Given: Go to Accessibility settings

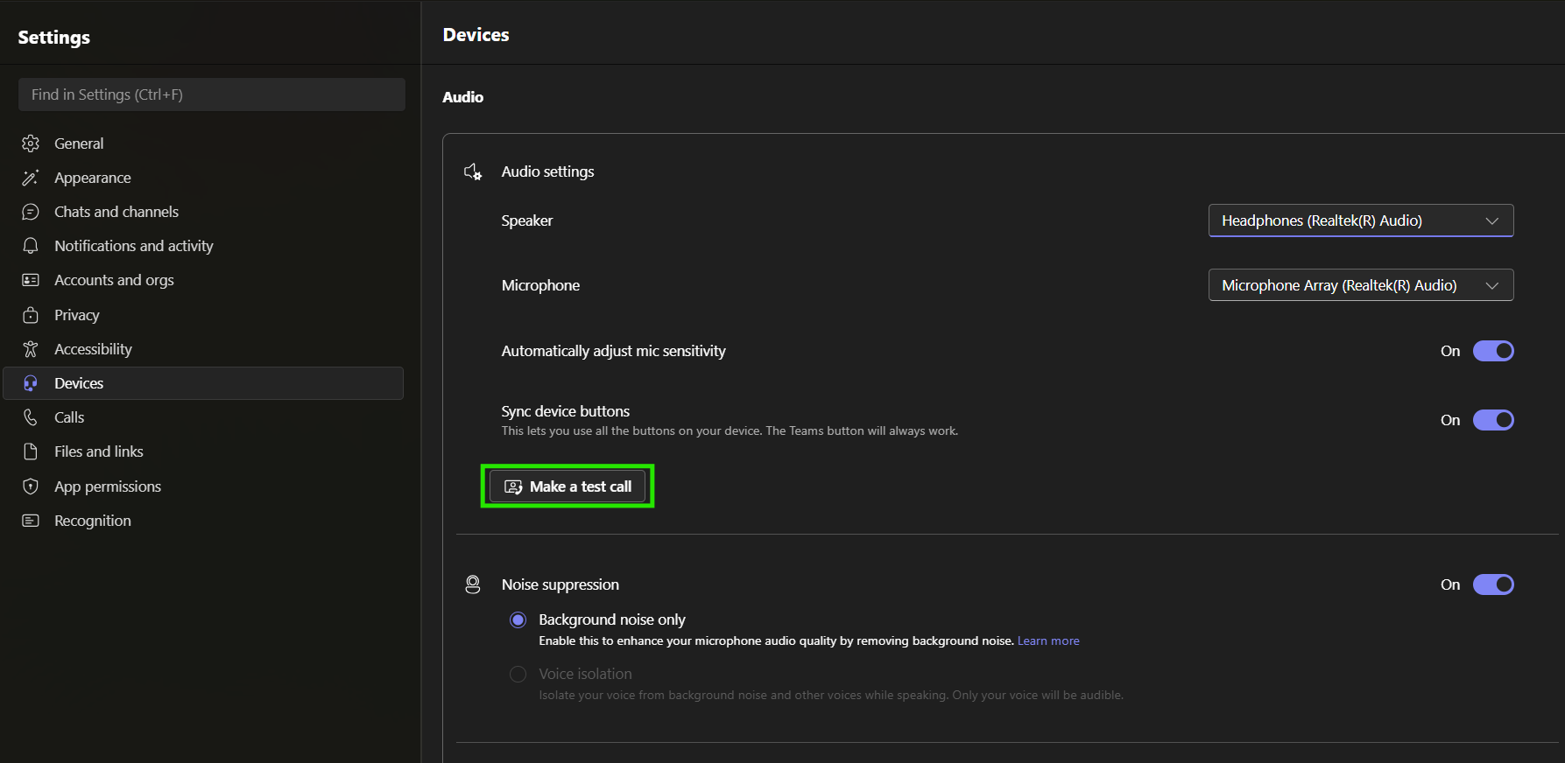Looking at the screenshot, I should click(x=203, y=349).
